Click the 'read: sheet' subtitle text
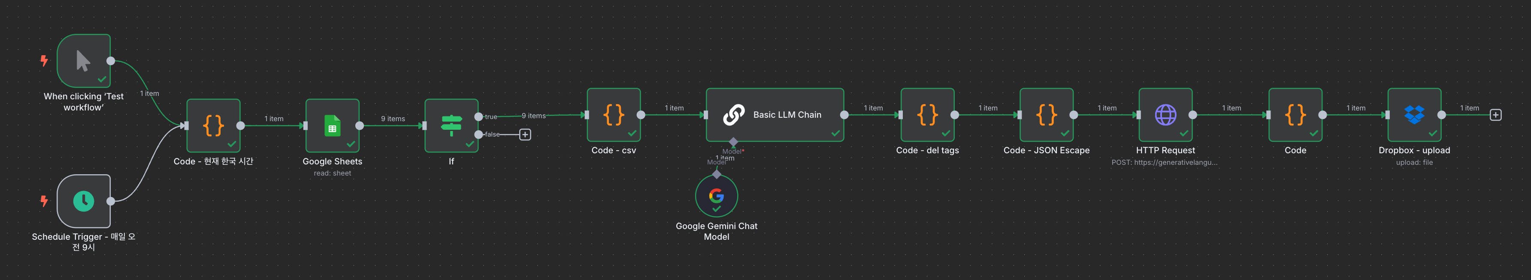This screenshot has height=280, width=1531. [332, 173]
